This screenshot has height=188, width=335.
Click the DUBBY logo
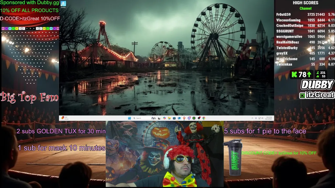click(x=317, y=85)
